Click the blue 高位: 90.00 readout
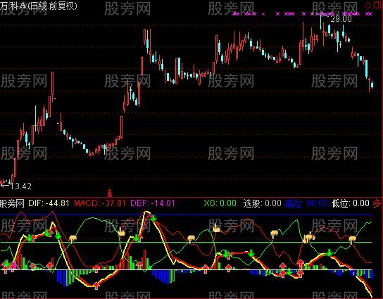 (x=306, y=203)
